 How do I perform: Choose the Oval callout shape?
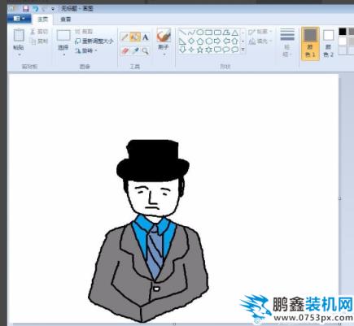[x=226, y=50]
